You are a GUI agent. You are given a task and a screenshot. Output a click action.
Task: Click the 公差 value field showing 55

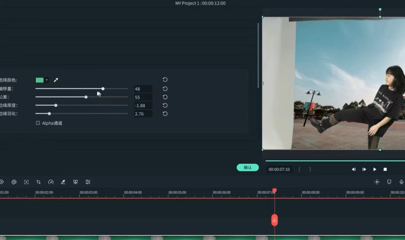pos(143,97)
